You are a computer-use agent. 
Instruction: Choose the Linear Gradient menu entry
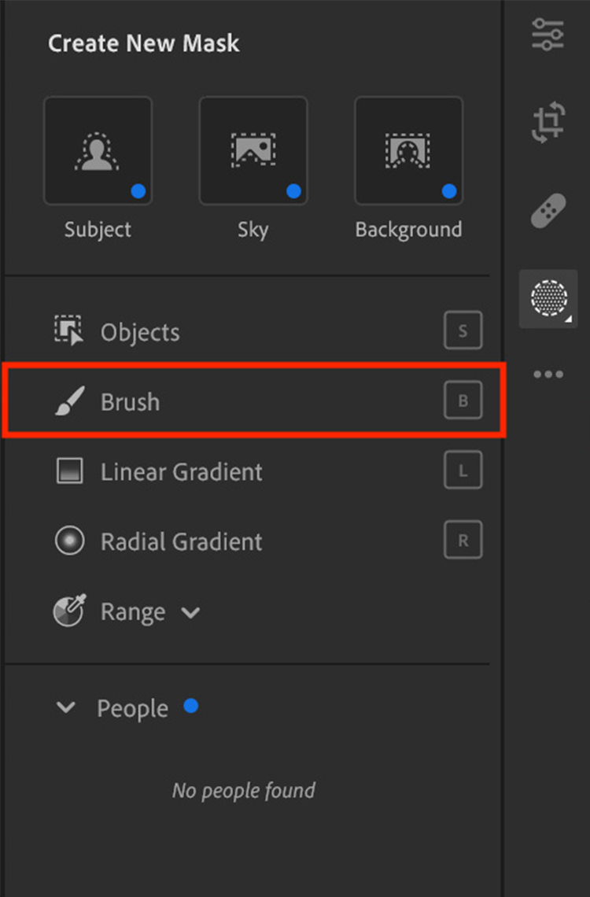click(x=181, y=472)
